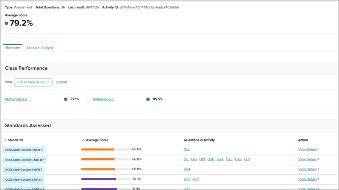Open question Q34 link

coord(186,169)
